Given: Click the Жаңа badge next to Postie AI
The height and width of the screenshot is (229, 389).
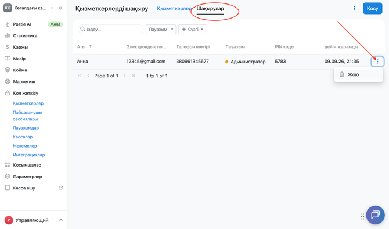Looking at the screenshot, I should (x=55, y=24).
